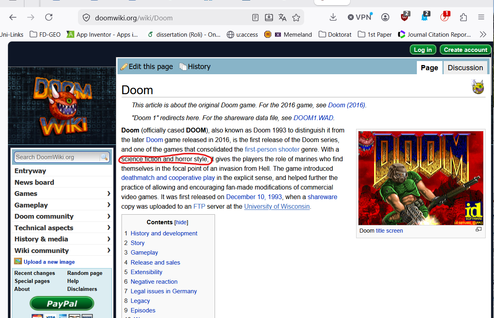
Task: Open the News board sidebar item
Action: [x=34, y=182]
